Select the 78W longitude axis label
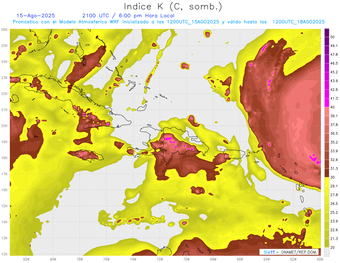The width and height of the screenshot is (340, 263). click(x=80, y=259)
